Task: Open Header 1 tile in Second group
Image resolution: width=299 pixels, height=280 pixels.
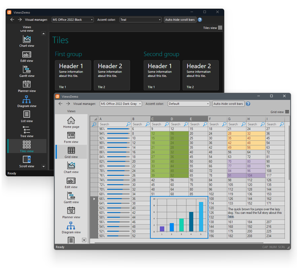Action: [x=162, y=75]
